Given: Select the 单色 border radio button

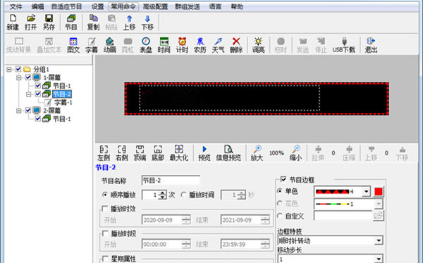Looking at the screenshot, I should (280, 191).
